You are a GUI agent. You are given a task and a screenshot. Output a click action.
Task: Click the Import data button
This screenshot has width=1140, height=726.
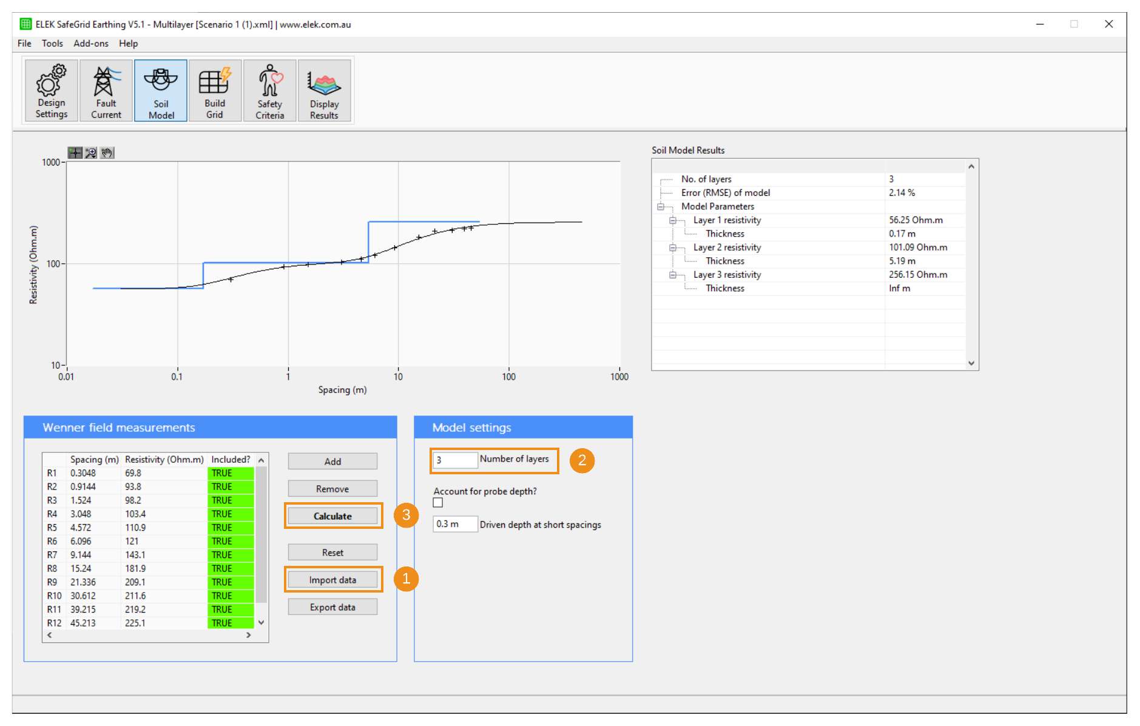click(332, 579)
